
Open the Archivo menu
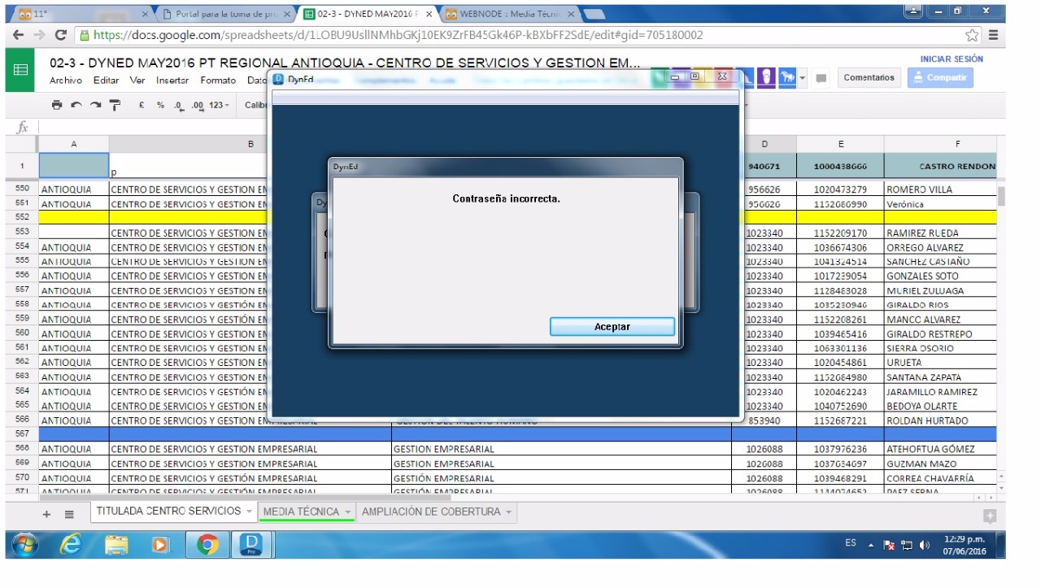tap(65, 81)
